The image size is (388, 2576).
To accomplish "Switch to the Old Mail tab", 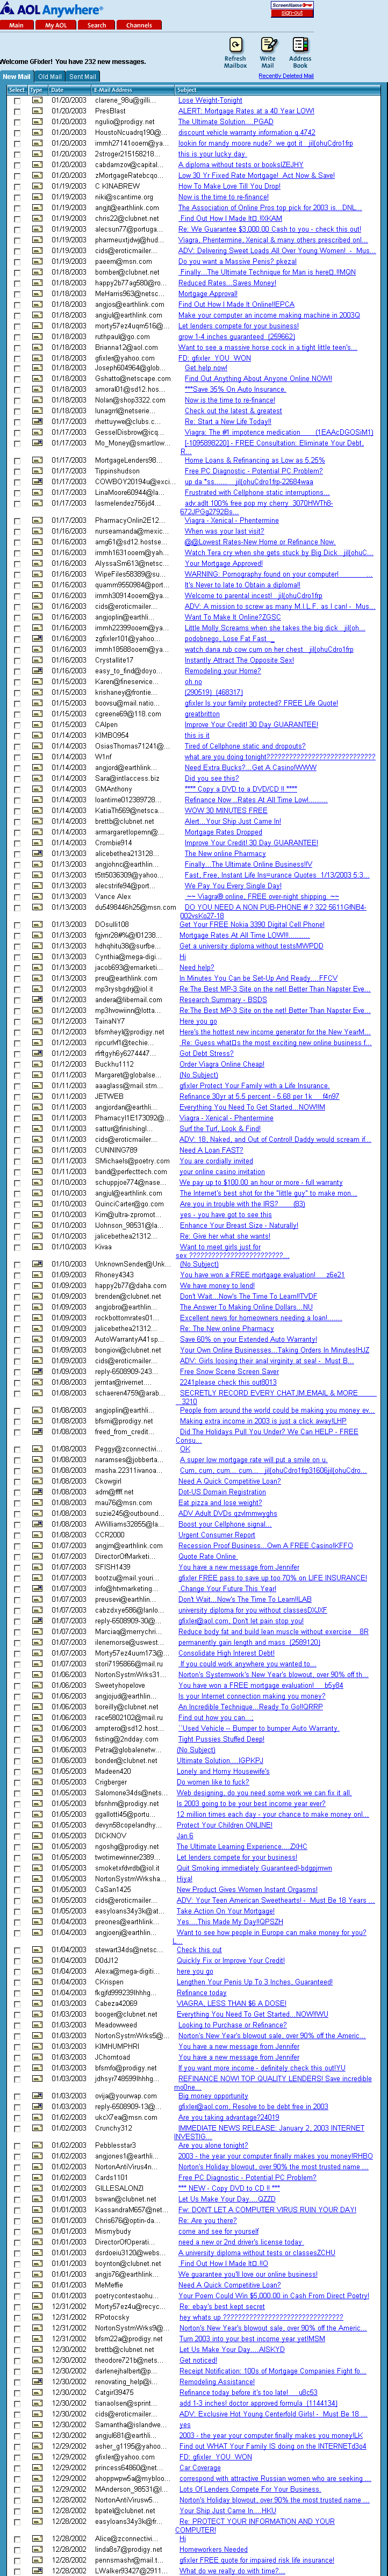I will tap(51, 76).
